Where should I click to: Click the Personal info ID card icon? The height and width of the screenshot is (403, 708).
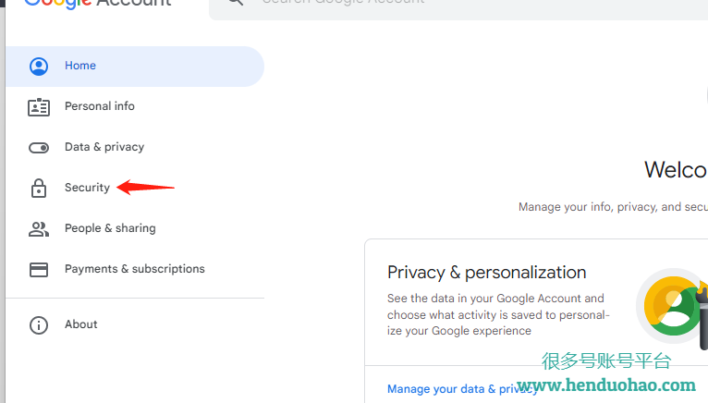(x=39, y=107)
